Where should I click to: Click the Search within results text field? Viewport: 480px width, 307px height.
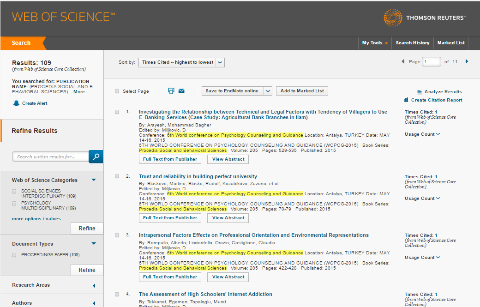point(50,157)
